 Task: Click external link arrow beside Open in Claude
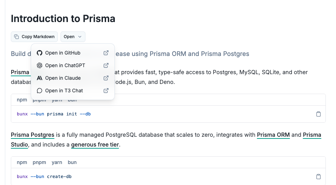tap(106, 78)
